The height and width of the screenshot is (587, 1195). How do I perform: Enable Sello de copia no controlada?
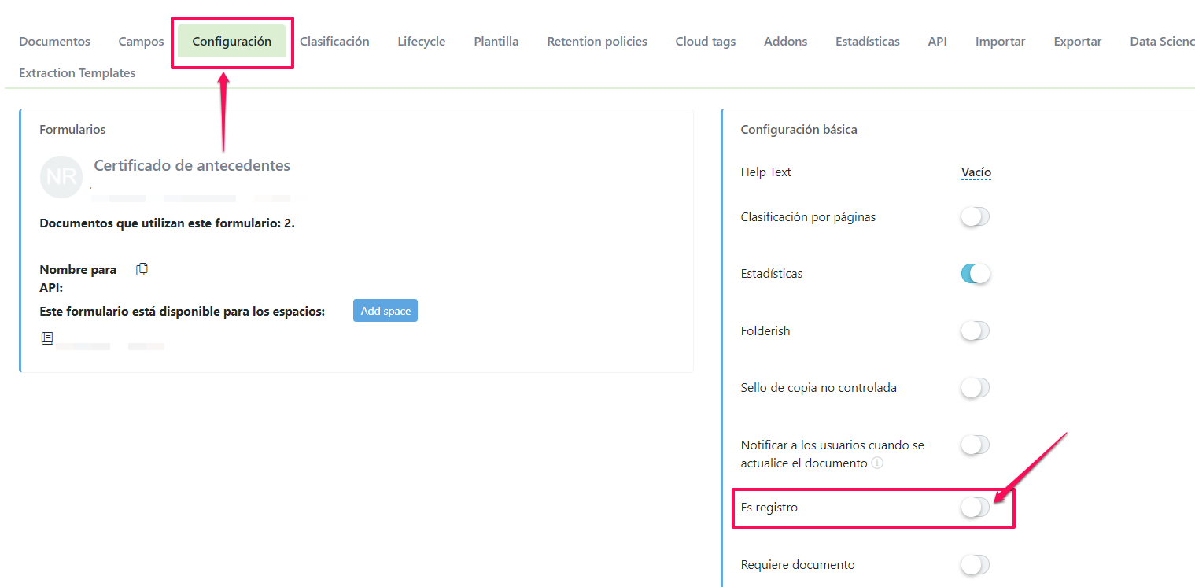(975, 388)
